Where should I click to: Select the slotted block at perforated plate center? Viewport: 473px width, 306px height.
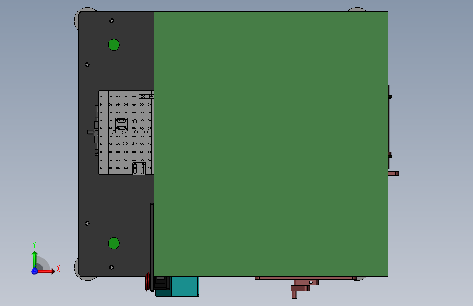click(x=122, y=124)
